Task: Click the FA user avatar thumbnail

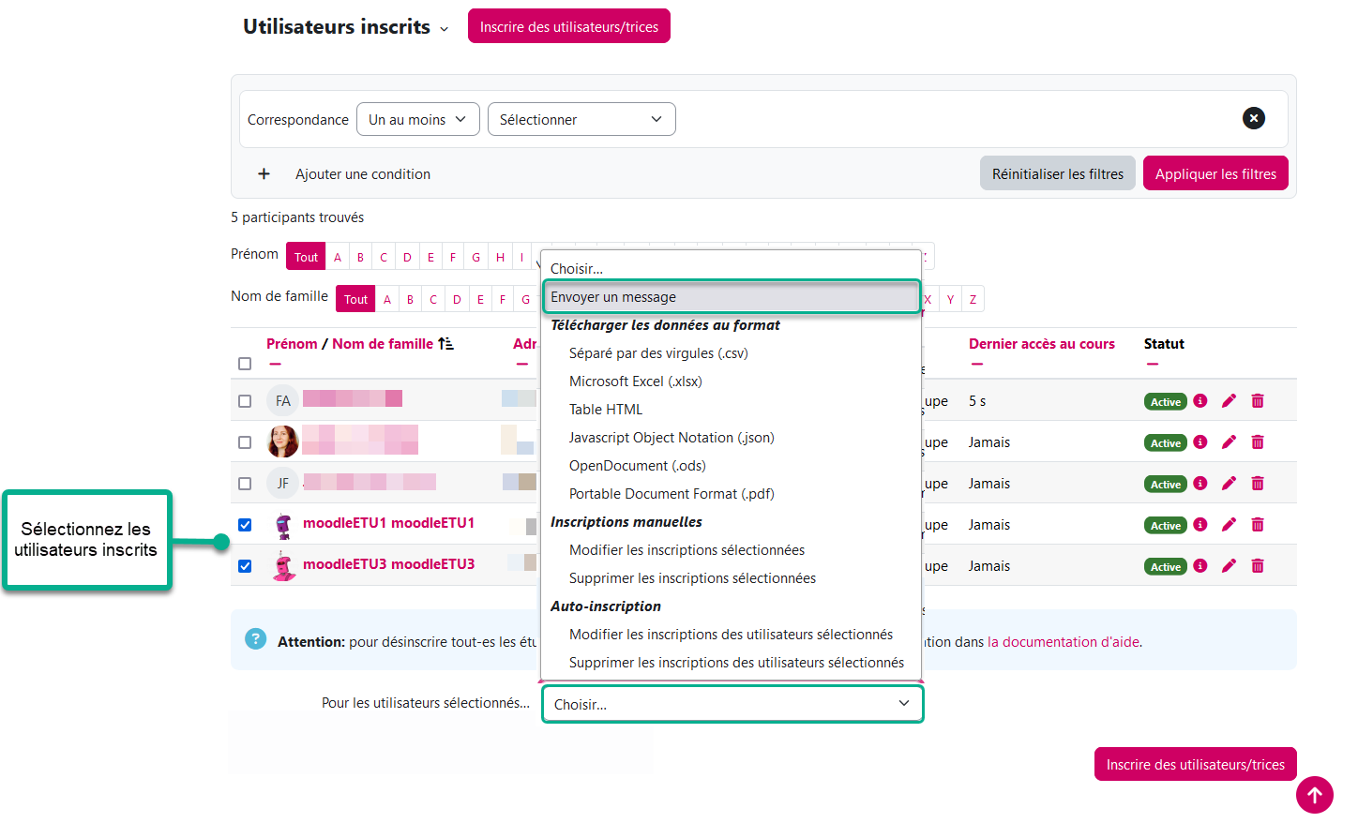Action: pyautogui.click(x=283, y=401)
